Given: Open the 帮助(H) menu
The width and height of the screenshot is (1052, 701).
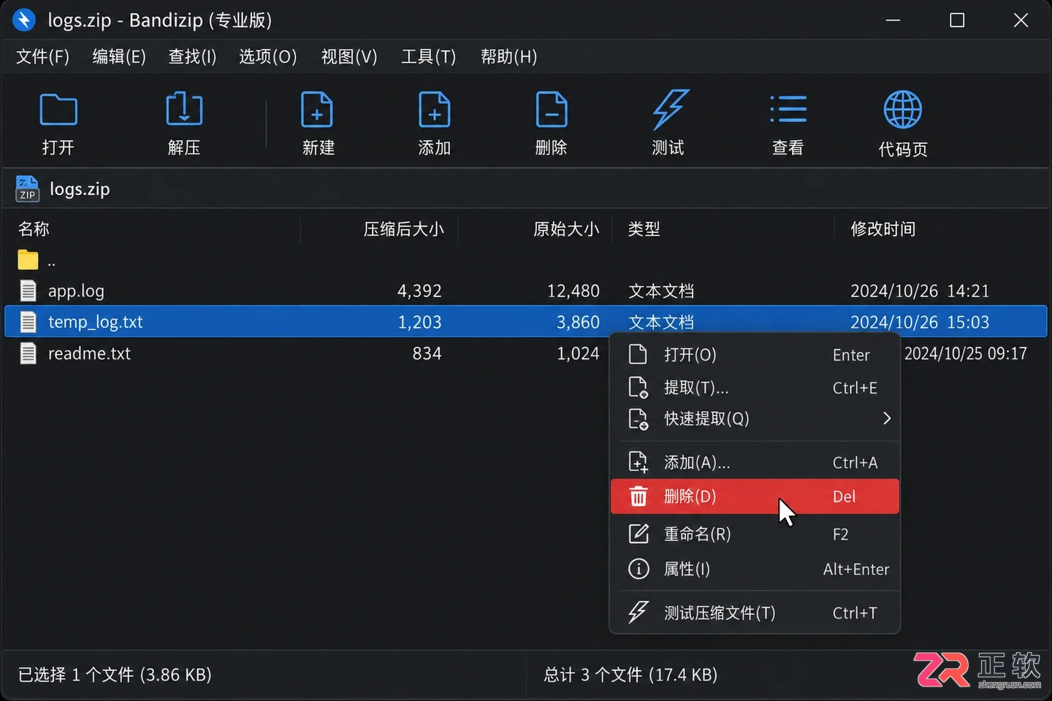Looking at the screenshot, I should click(x=509, y=57).
